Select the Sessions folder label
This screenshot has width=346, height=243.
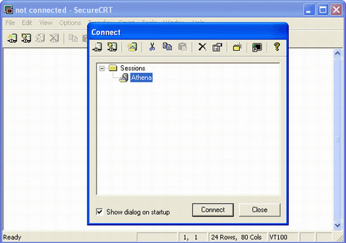132,68
